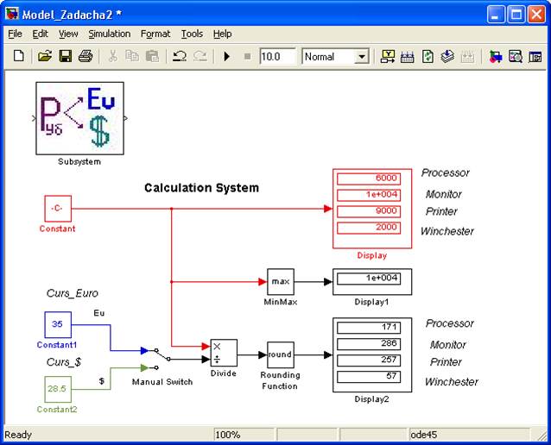The width and height of the screenshot is (551, 445).
Task: Select the round Rounding Function block
Action: 281,354
